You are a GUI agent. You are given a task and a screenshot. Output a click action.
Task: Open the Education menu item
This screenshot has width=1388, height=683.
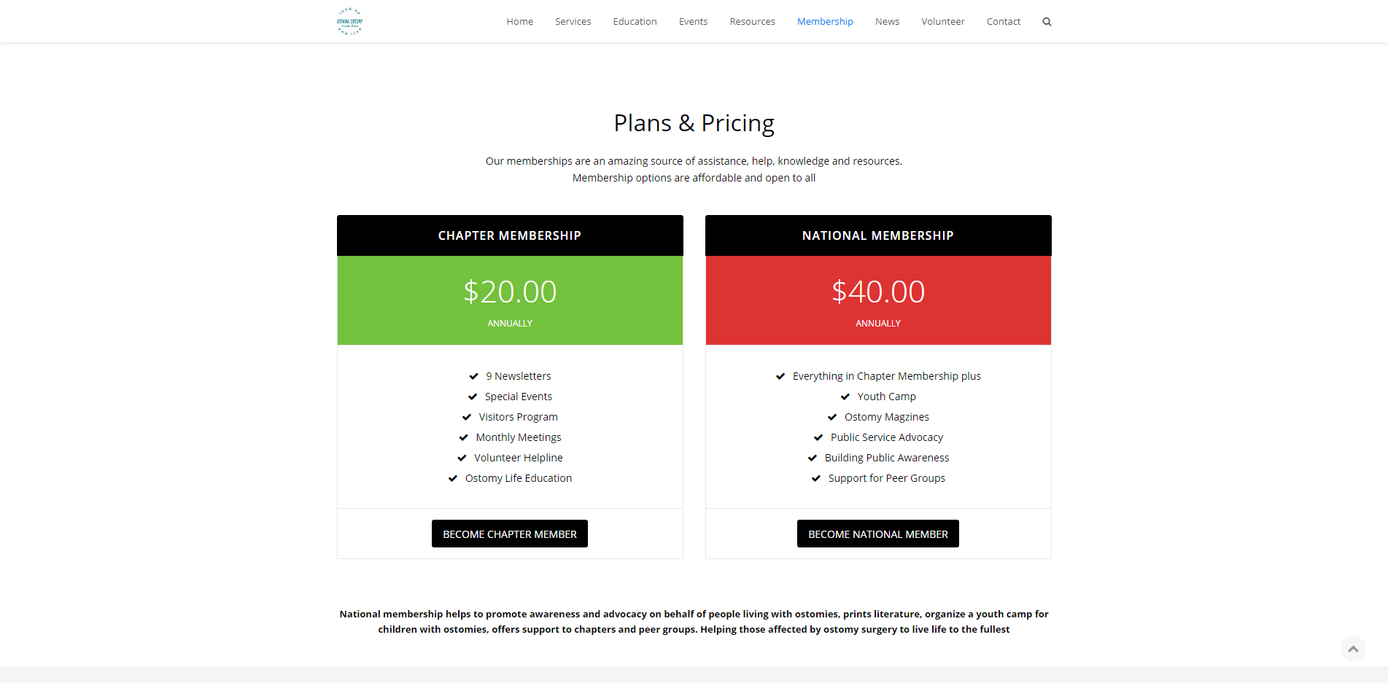[635, 22]
